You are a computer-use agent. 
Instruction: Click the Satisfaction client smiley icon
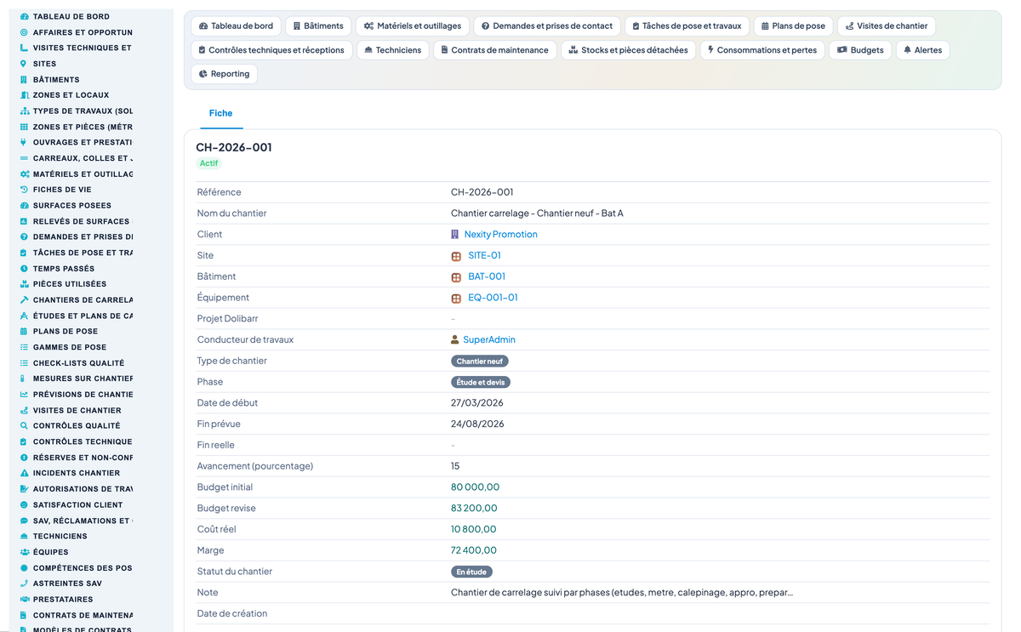point(24,504)
